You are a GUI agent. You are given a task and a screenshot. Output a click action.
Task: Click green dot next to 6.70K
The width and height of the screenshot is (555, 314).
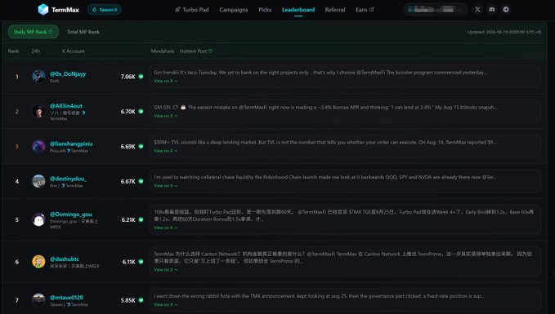pyautogui.click(x=141, y=111)
